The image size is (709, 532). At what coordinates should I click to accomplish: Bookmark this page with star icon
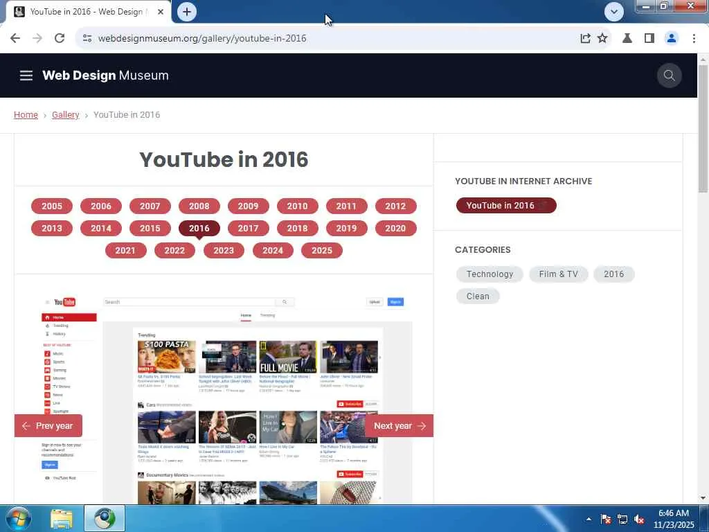click(x=602, y=39)
